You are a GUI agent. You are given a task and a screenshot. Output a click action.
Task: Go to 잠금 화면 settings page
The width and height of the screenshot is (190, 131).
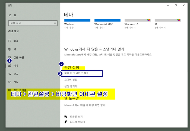(x=19, y=57)
